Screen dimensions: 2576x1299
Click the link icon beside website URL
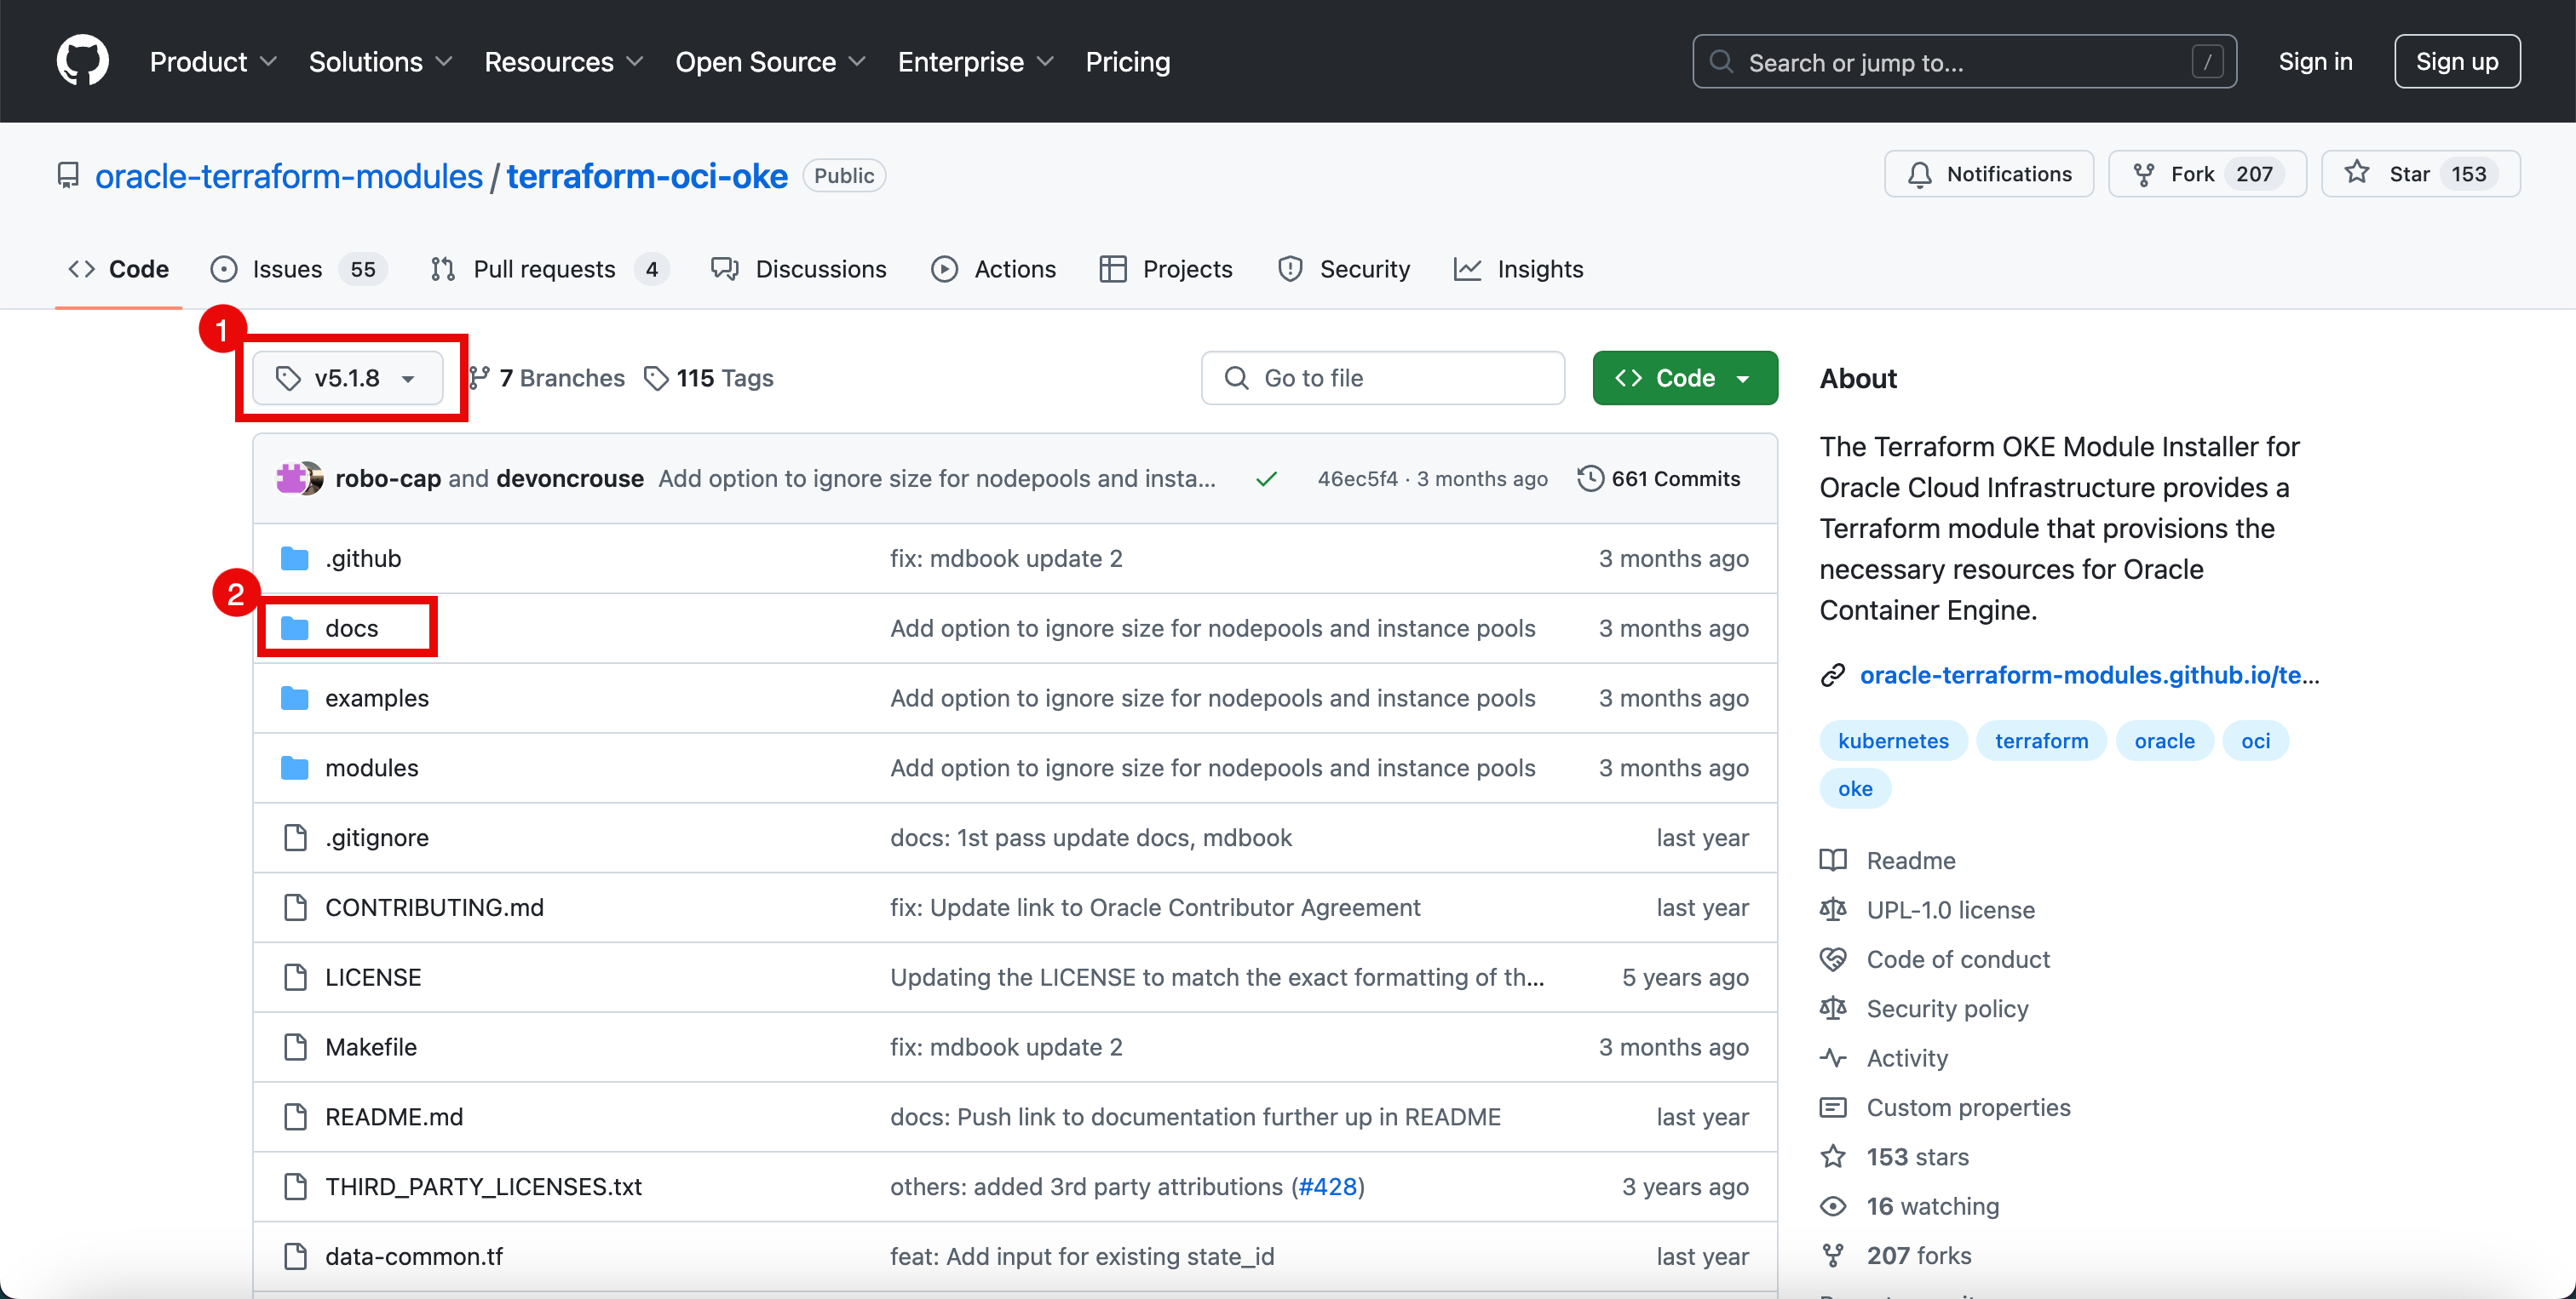tap(1832, 676)
